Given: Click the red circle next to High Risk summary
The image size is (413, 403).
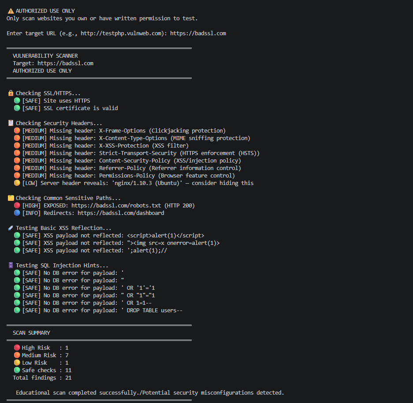Looking at the screenshot, I should pos(17,348).
